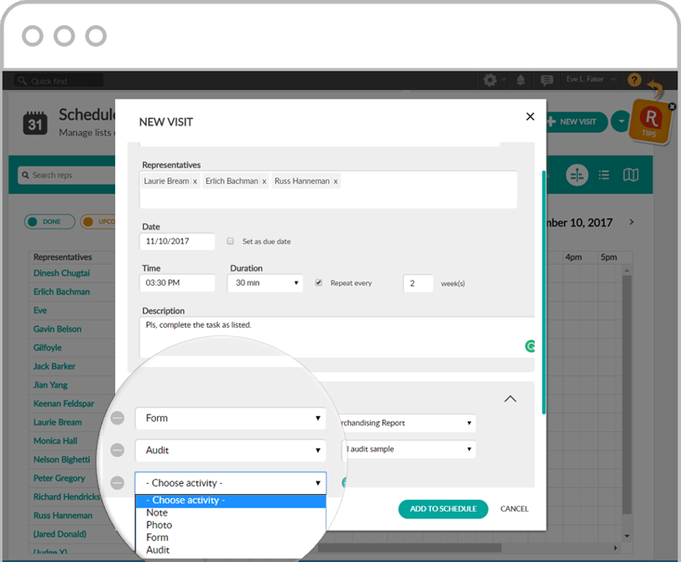This screenshot has width=681, height=562.
Task: Click the Time field 03:30 PM
Action: [x=177, y=283]
